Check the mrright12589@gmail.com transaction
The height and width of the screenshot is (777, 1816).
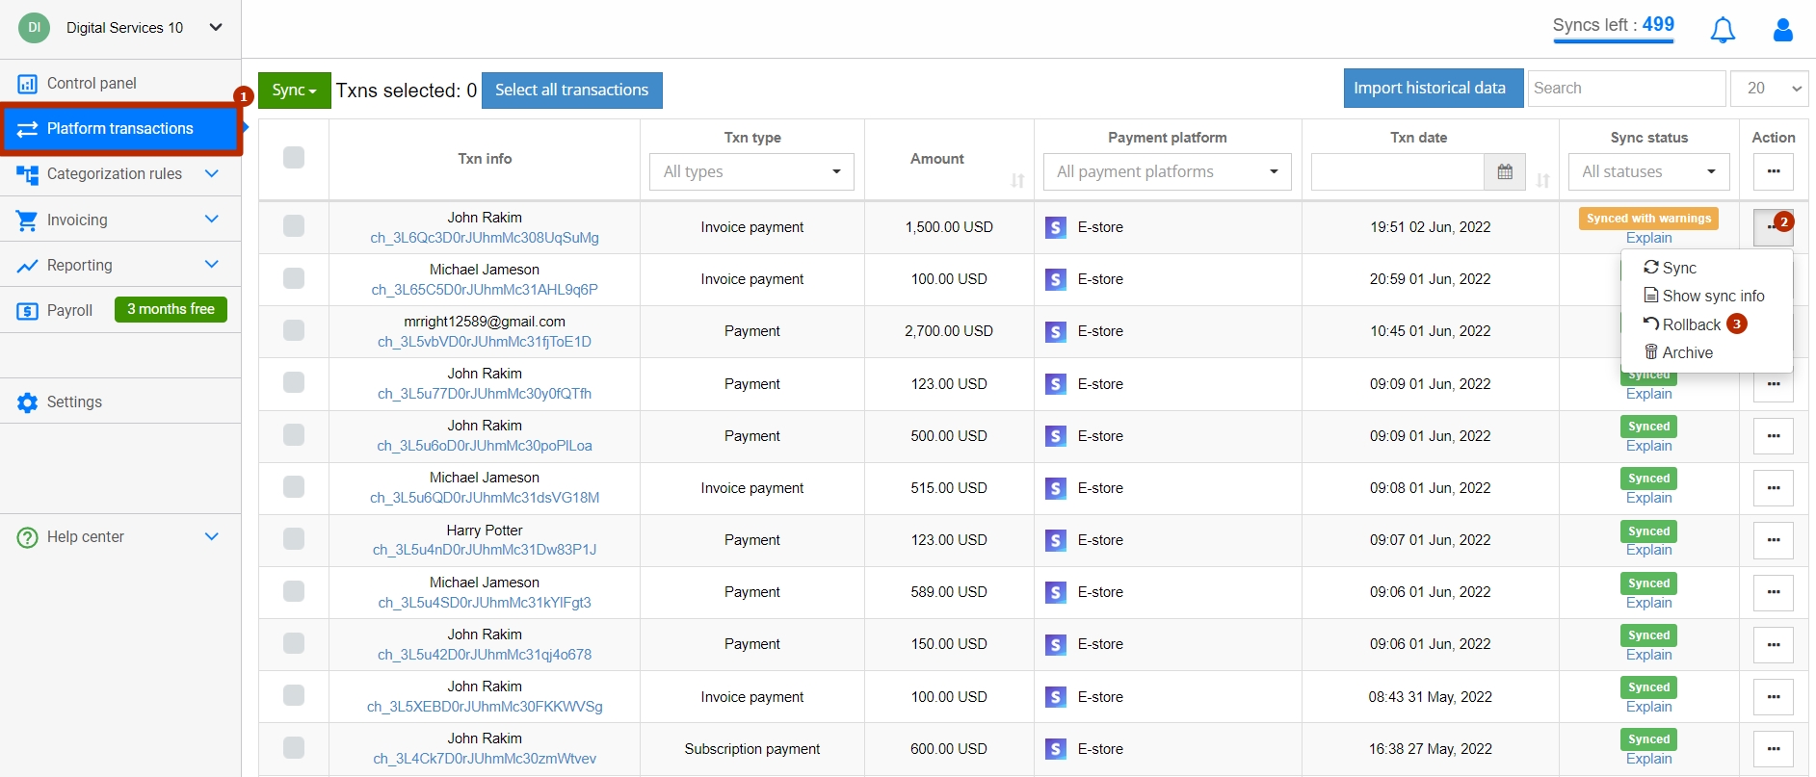pyautogui.click(x=294, y=330)
